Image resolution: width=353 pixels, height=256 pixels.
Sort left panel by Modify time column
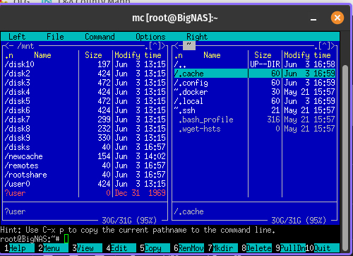(138, 55)
